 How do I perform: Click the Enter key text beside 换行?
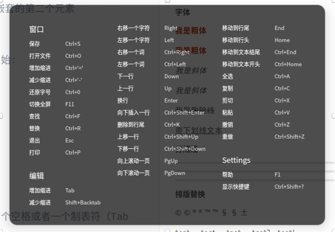click(171, 100)
